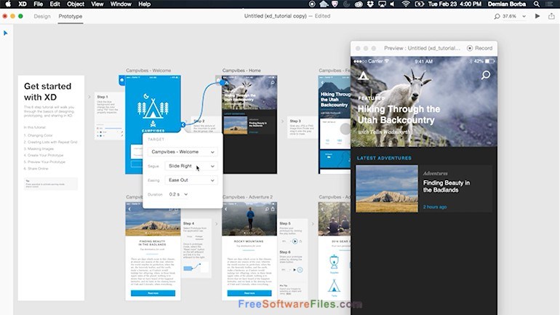Click the volume icon in menu bar
The image size is (560, 315).
coord(392,4)
